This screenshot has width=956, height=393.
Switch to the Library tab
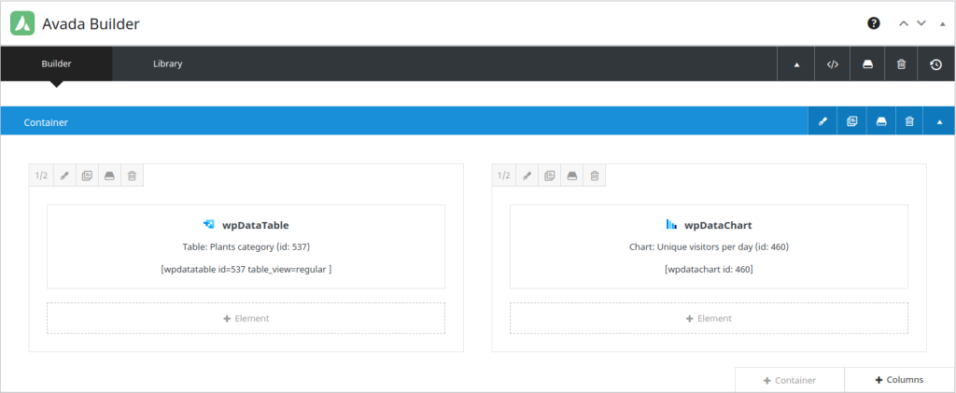[x=167, y=64]
